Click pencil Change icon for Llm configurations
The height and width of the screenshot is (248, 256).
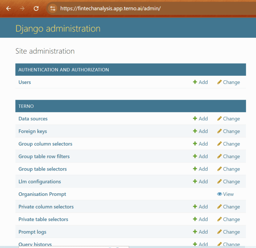click(x=219, y=182)
